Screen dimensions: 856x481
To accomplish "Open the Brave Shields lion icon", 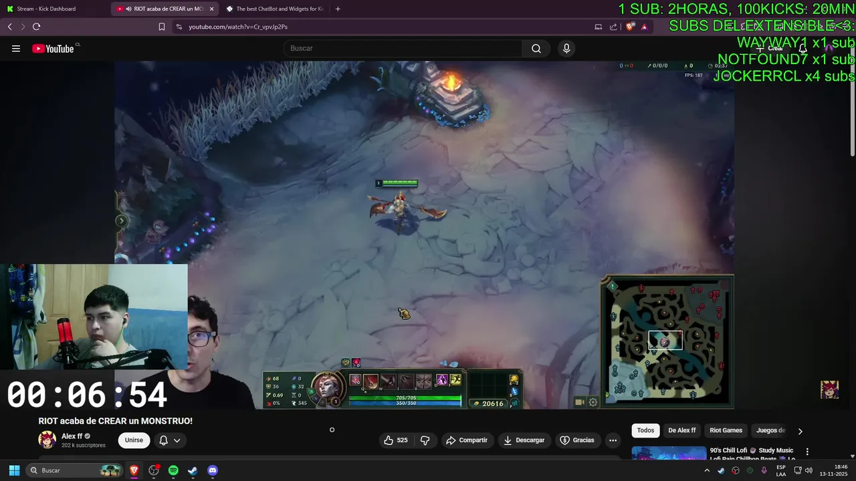I will coord(630,27).
